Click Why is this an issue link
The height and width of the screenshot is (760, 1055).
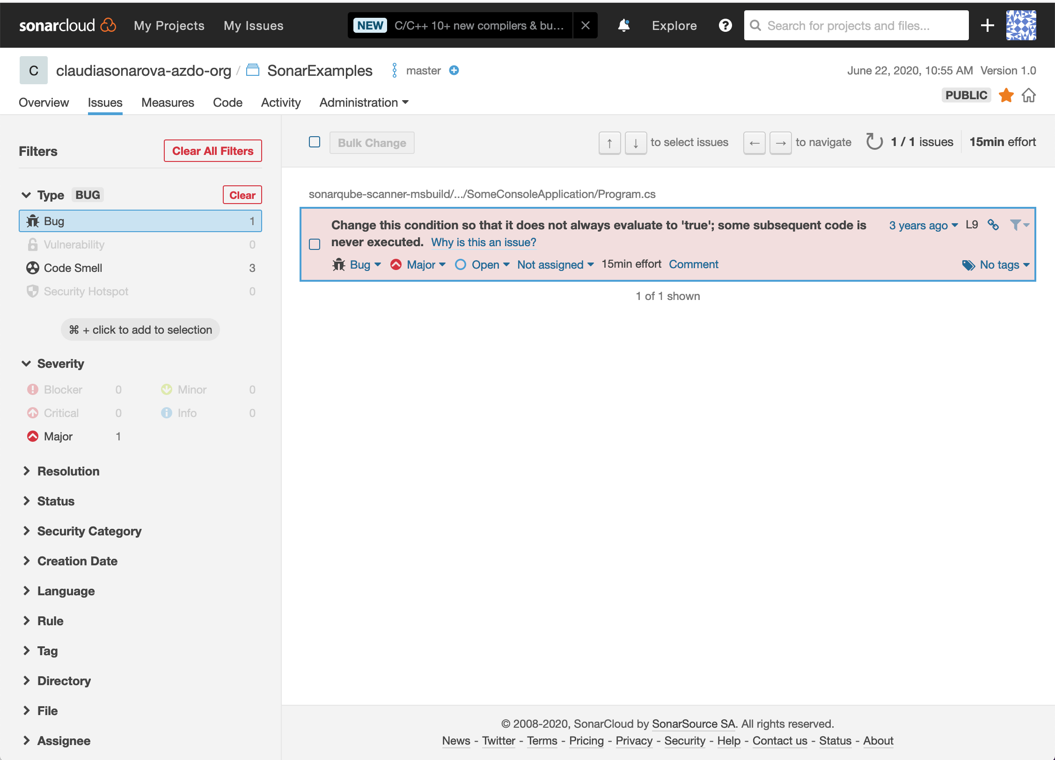pos(484,242)
